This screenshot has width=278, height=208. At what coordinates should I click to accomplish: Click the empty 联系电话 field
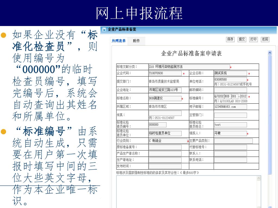(230, 160)
